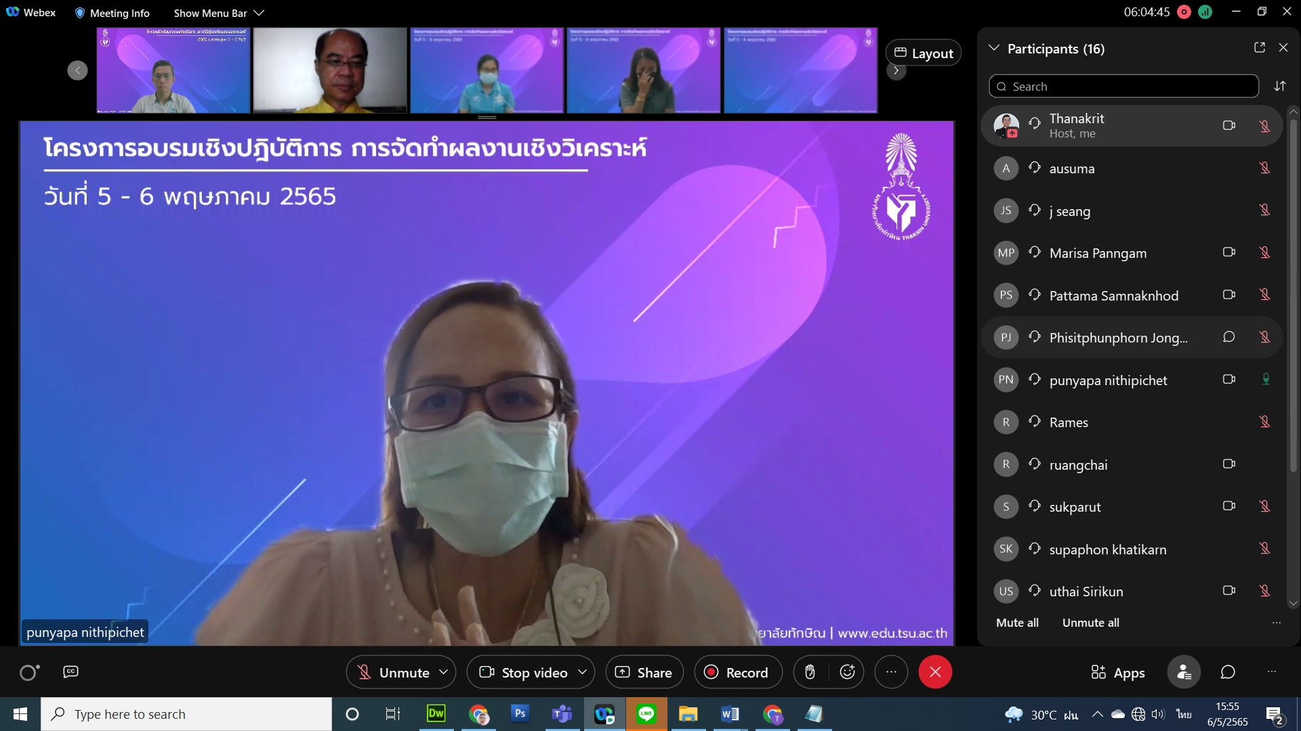
Task: Toggle ausuma's microphone mute
Action: [x=1264, y=168]
